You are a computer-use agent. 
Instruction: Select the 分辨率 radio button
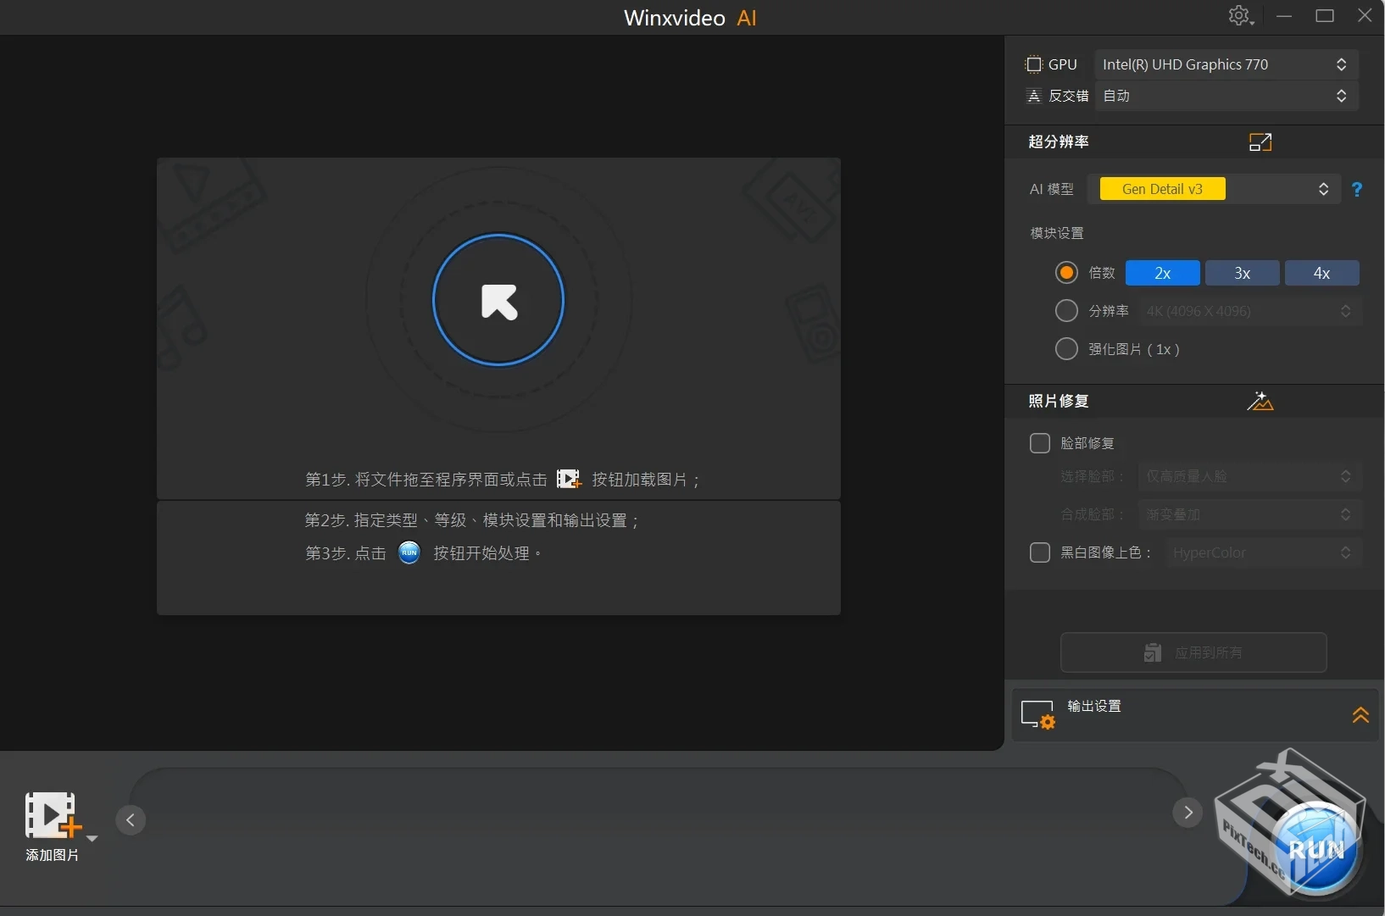(x=1066, y=311)
